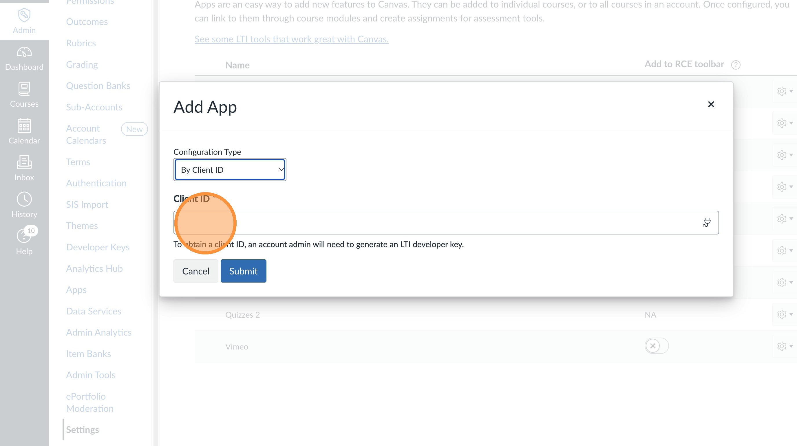
Task: Open the LTI tools for Canvas link
Action: [x=291, y=39]
